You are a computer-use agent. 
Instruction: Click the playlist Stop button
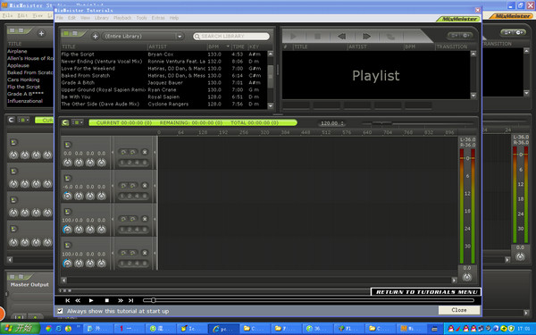point(317,36)
